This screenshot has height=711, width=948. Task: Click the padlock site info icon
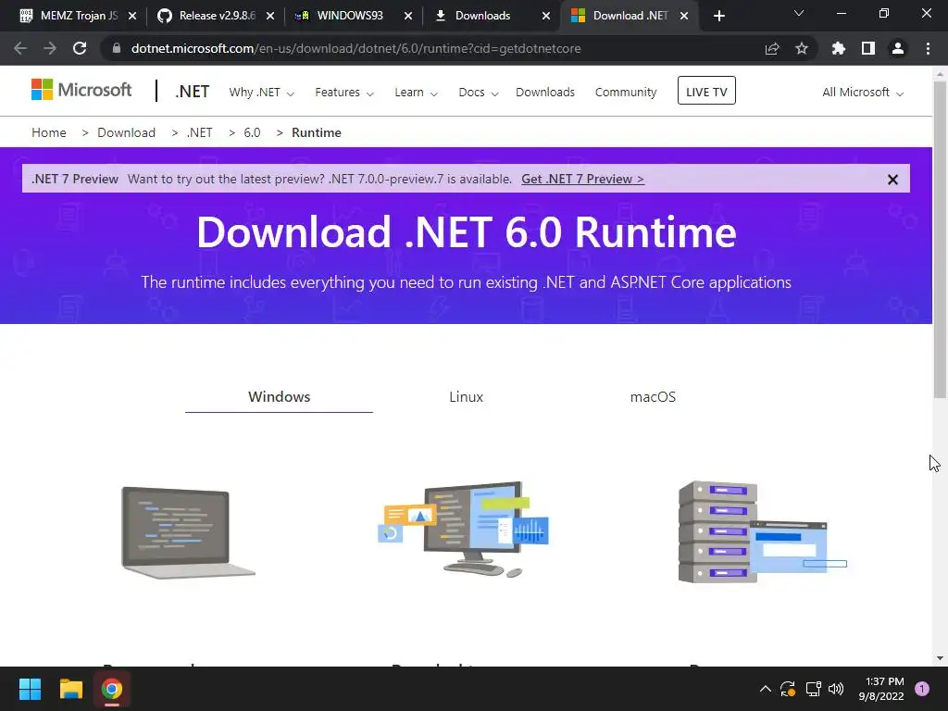tap(116, 48)
